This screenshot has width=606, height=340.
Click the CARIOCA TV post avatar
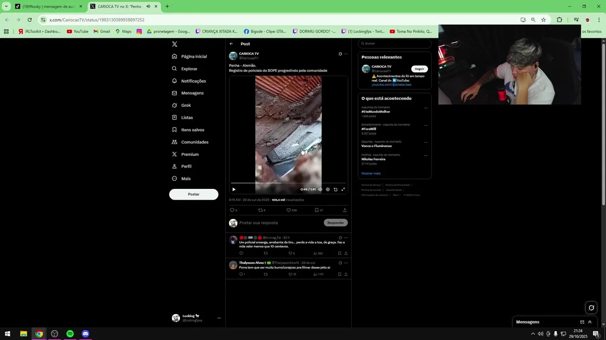click(x=233, y=56)
